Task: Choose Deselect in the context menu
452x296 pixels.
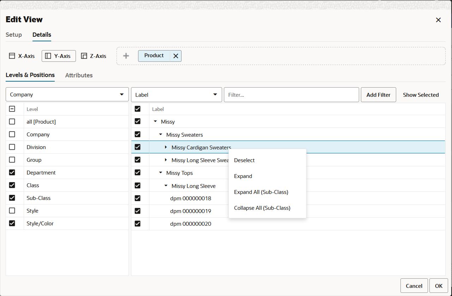Action: coord(244,160)
